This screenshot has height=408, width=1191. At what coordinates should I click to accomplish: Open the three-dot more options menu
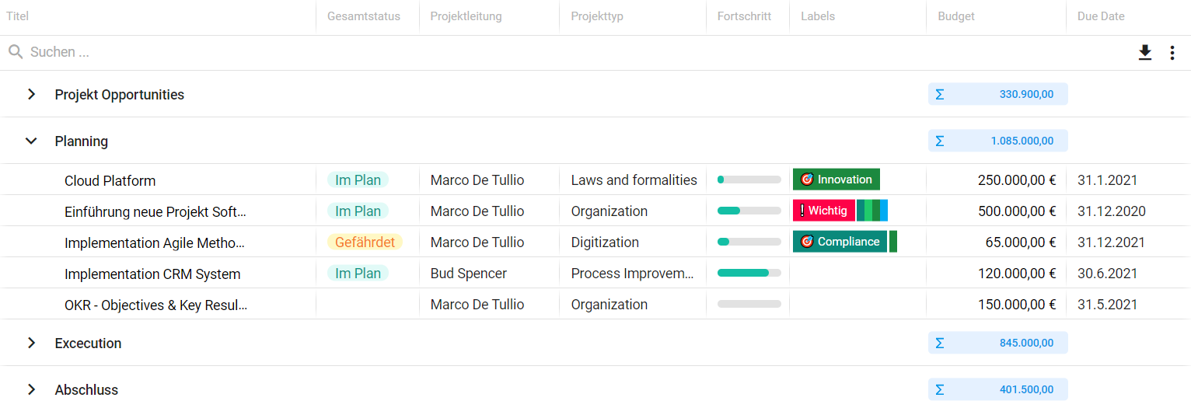pos(1172,53)
